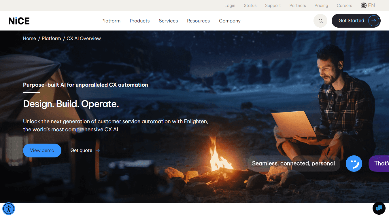Open the accessibility options icon
The image size is (389, 219).
[x=9, y=209]
